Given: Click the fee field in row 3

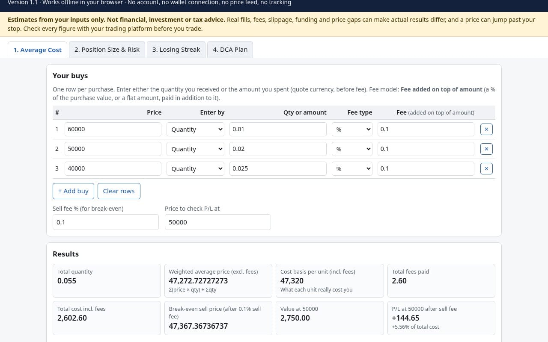Looking at the screenshot, I should [426, 168].
